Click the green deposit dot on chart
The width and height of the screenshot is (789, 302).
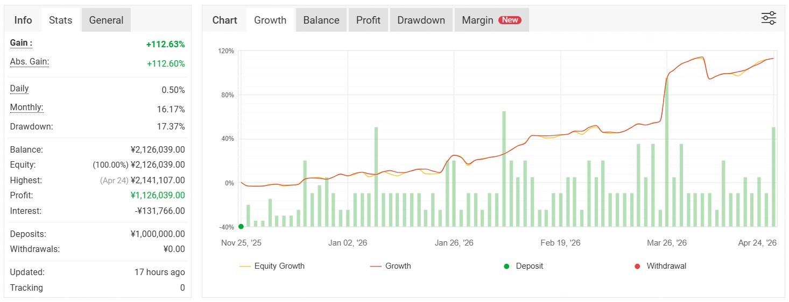241,226
